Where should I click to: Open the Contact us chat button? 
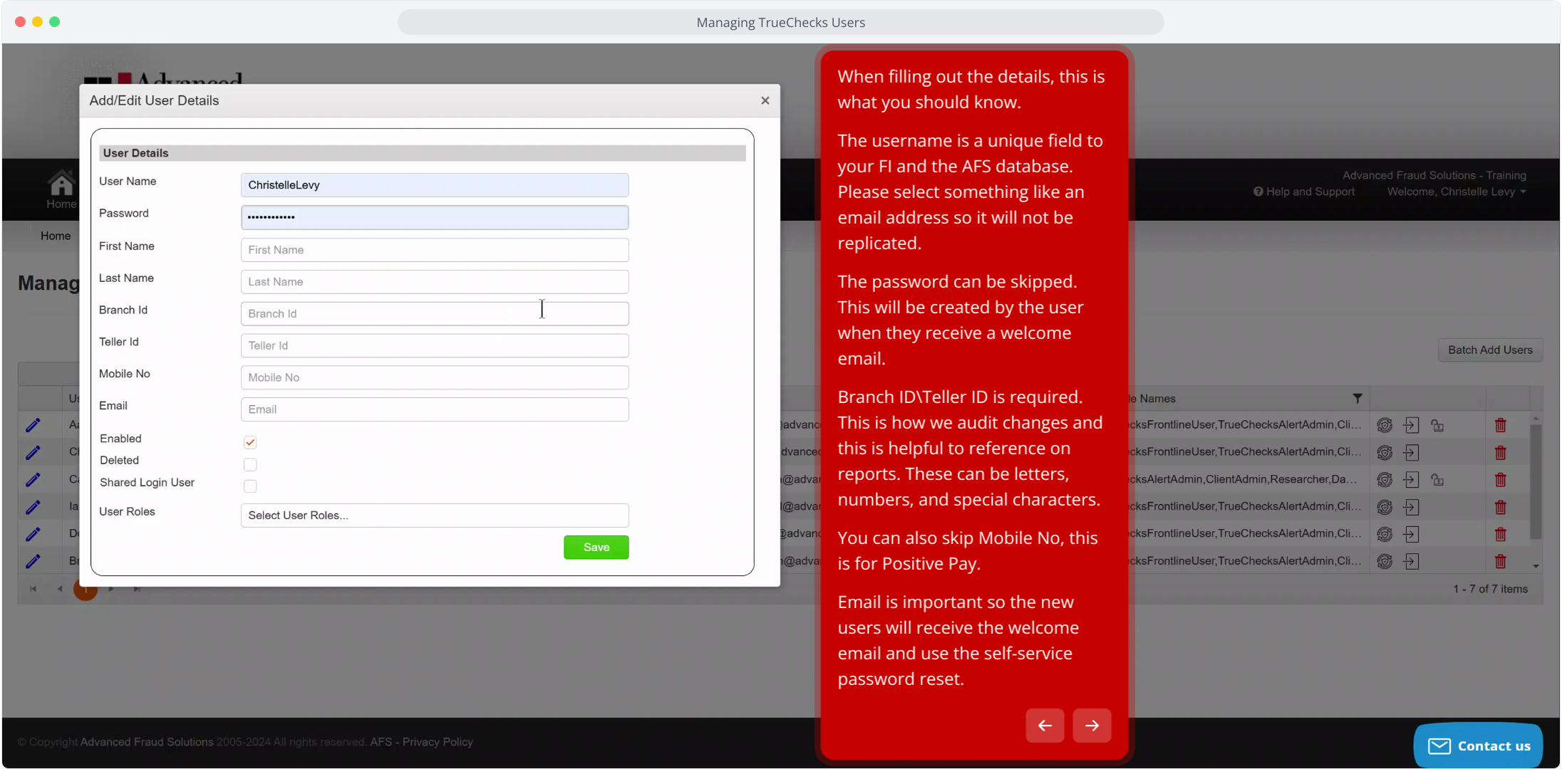tap(1479, 746)
